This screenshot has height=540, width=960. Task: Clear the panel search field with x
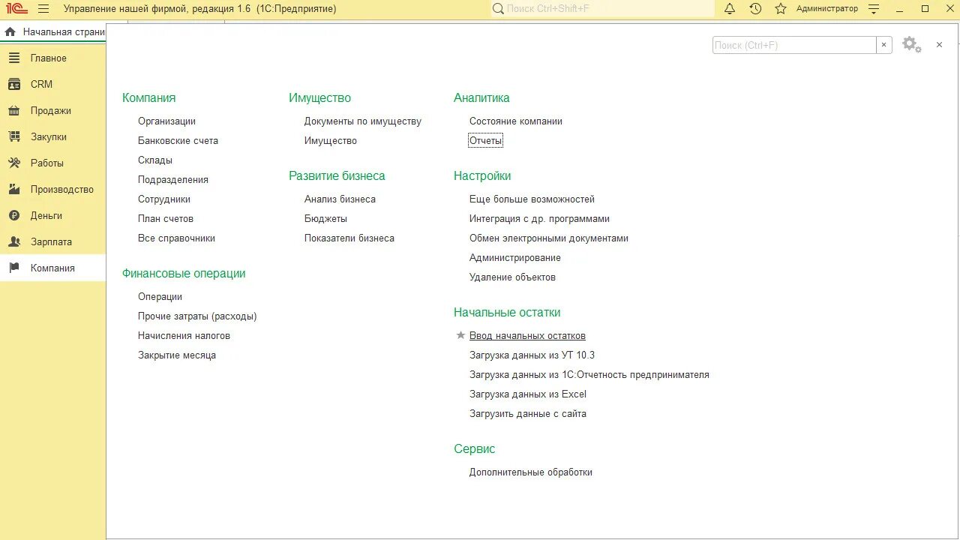pos(884,45)
